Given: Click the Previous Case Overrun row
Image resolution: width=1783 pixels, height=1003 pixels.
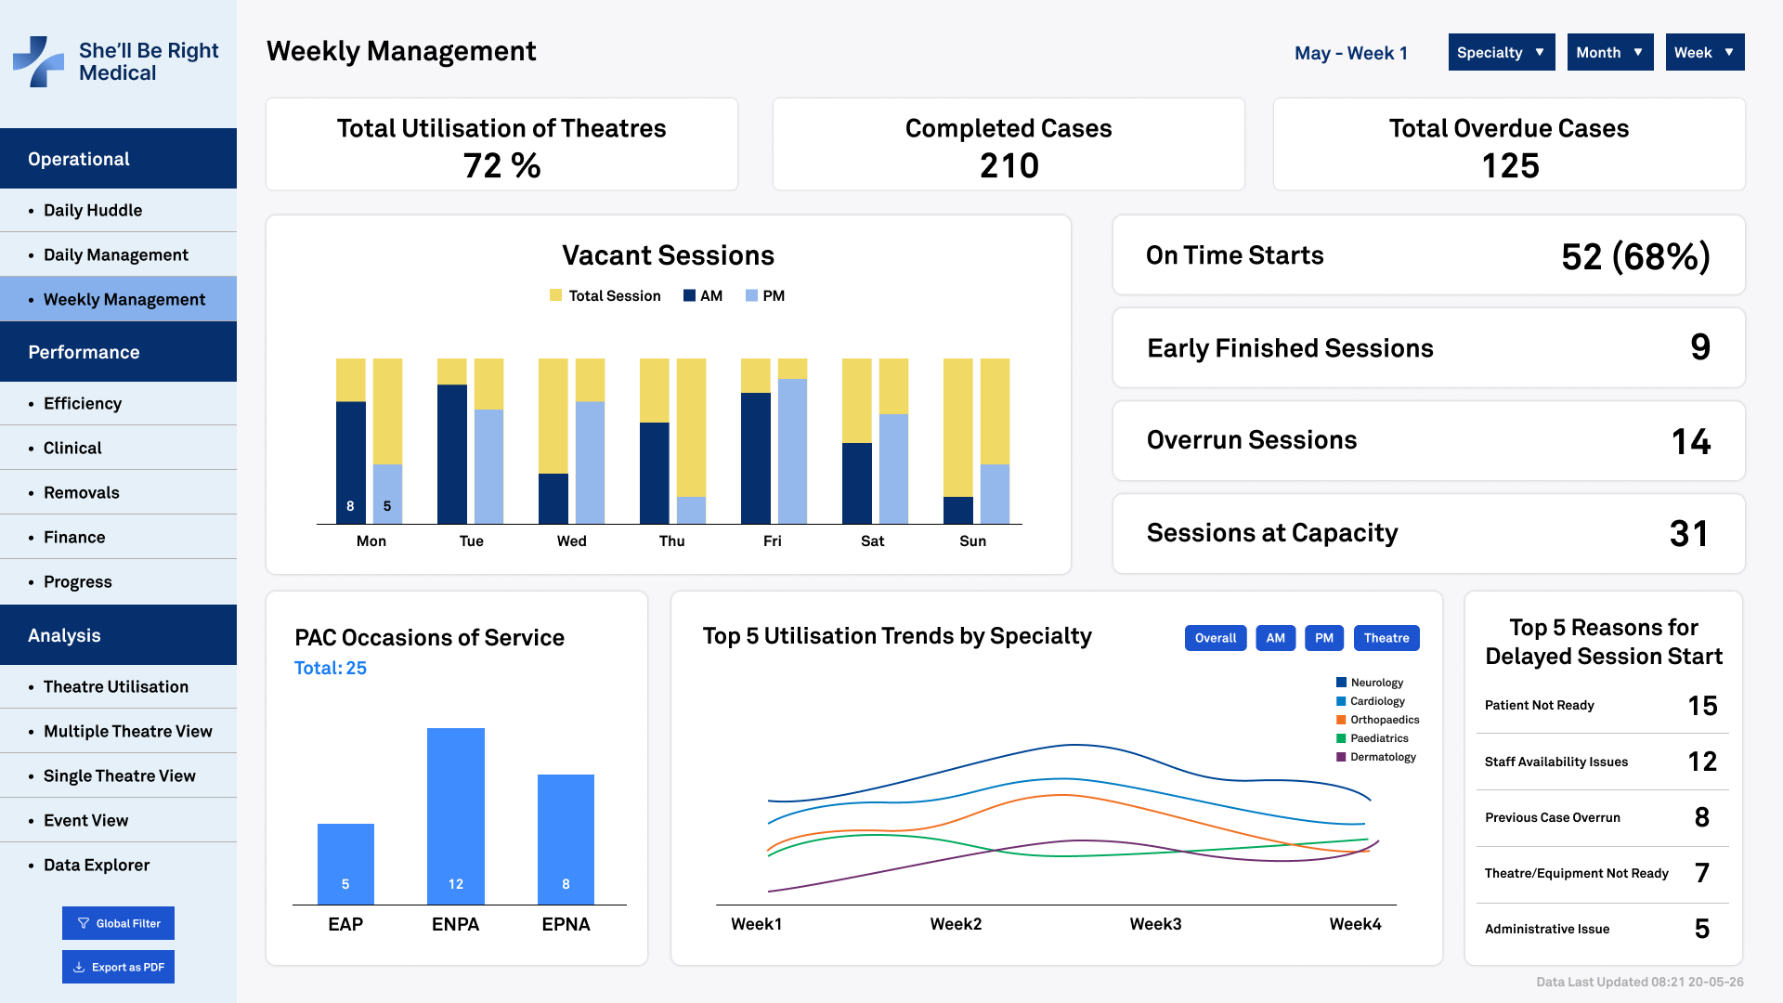Looking at the screenshot, I should [x=1603, y=817].
